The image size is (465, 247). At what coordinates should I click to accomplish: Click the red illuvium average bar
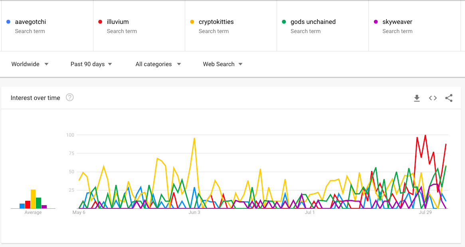coord(28,205)
